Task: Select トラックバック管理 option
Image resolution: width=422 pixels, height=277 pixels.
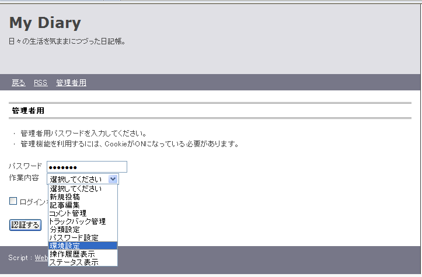Action: [77, 222]
